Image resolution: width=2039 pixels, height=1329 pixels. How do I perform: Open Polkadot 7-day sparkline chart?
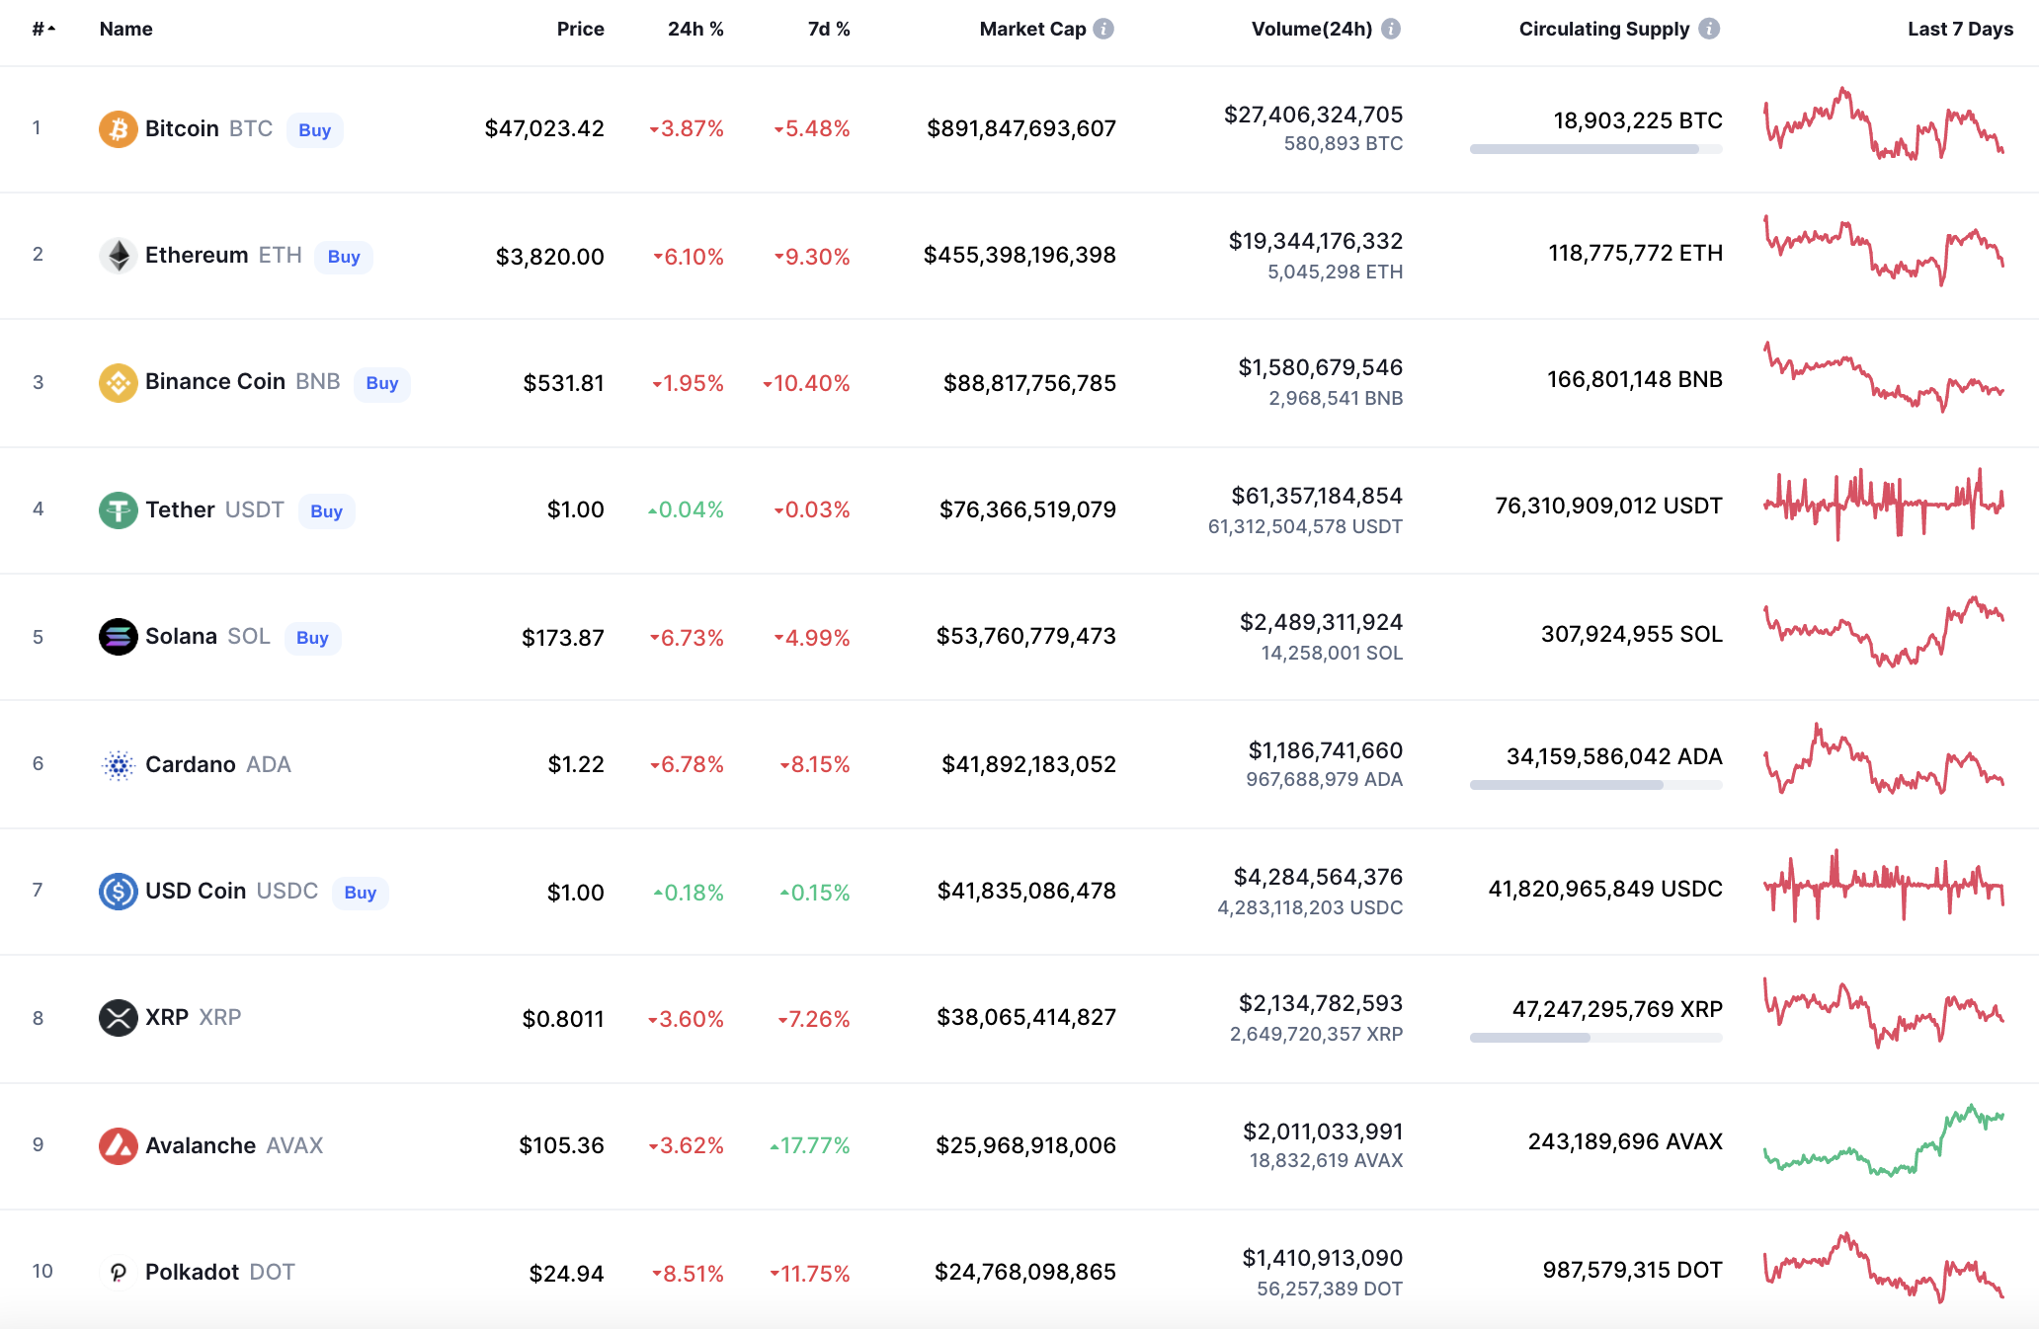tap(1884, 1268)
